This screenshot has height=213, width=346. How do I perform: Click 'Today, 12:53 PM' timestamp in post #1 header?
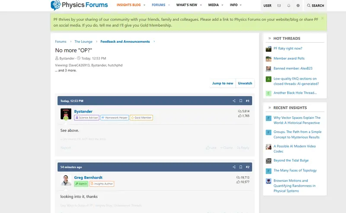72,101
